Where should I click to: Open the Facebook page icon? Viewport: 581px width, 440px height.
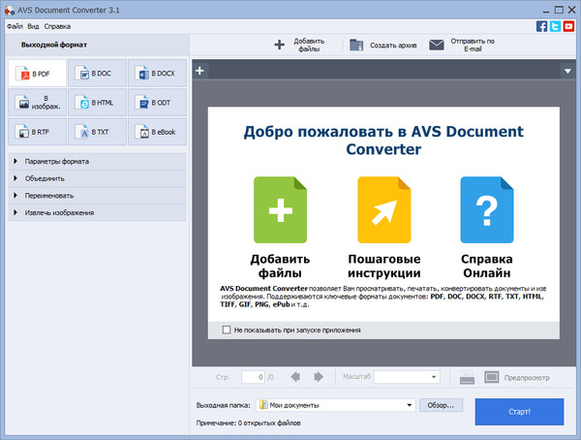[541, 26]
